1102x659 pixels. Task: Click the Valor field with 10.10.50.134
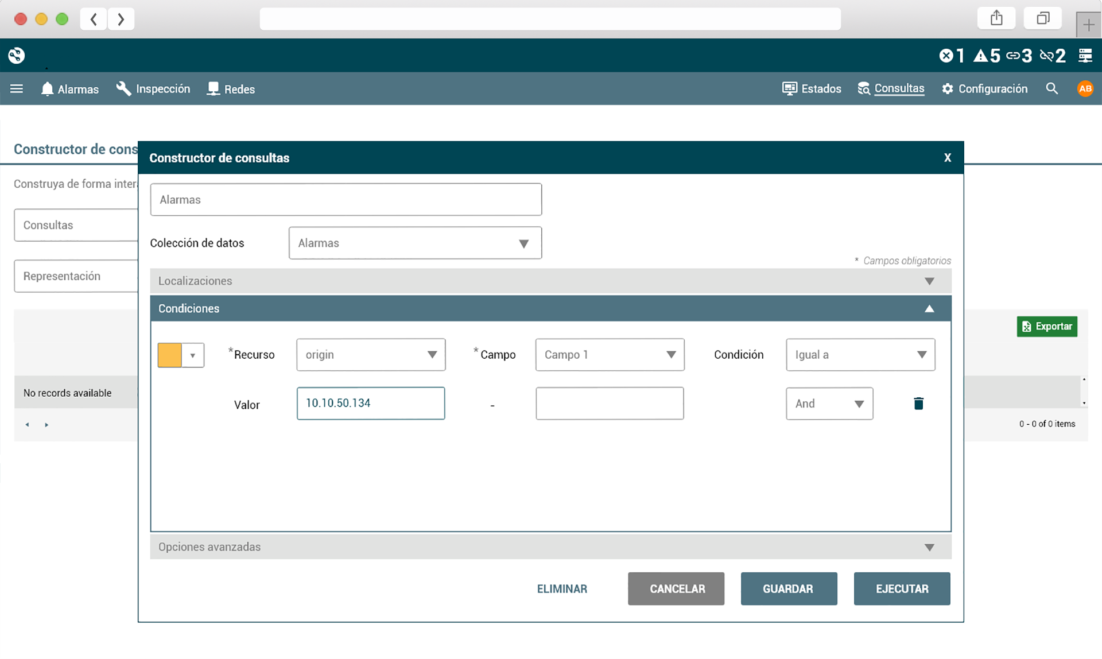tap(371, 403)
